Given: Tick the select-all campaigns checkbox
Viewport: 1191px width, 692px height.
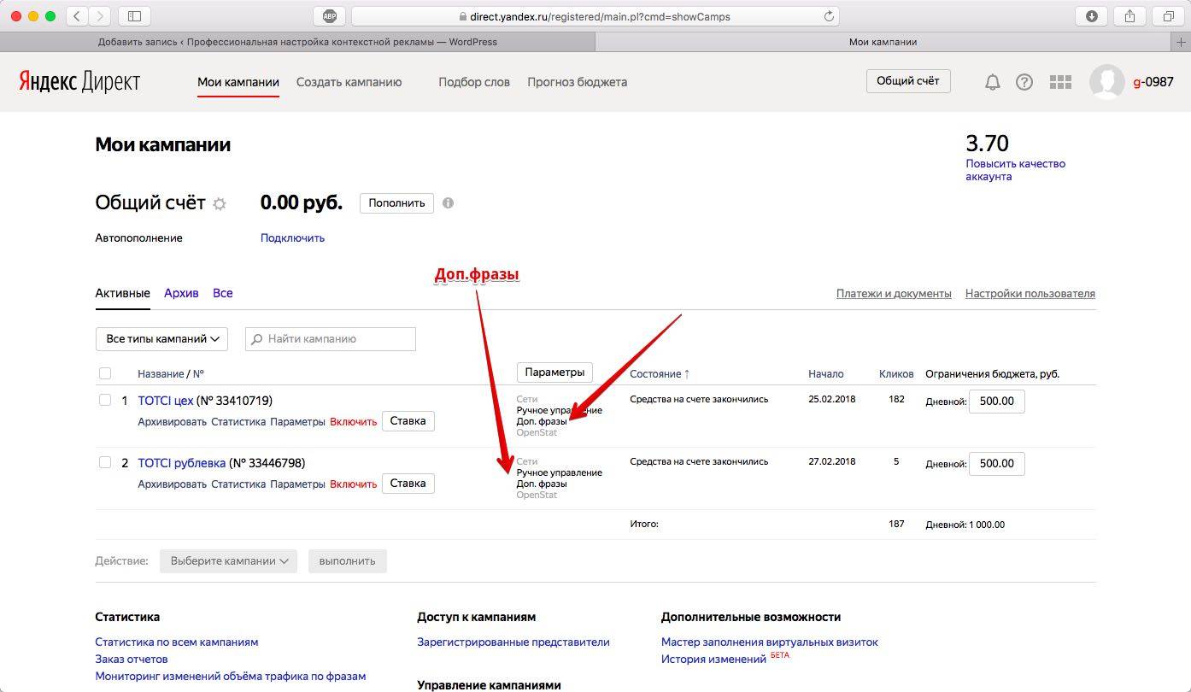Looking at the screenshot, I should click(x=105, y=373).
